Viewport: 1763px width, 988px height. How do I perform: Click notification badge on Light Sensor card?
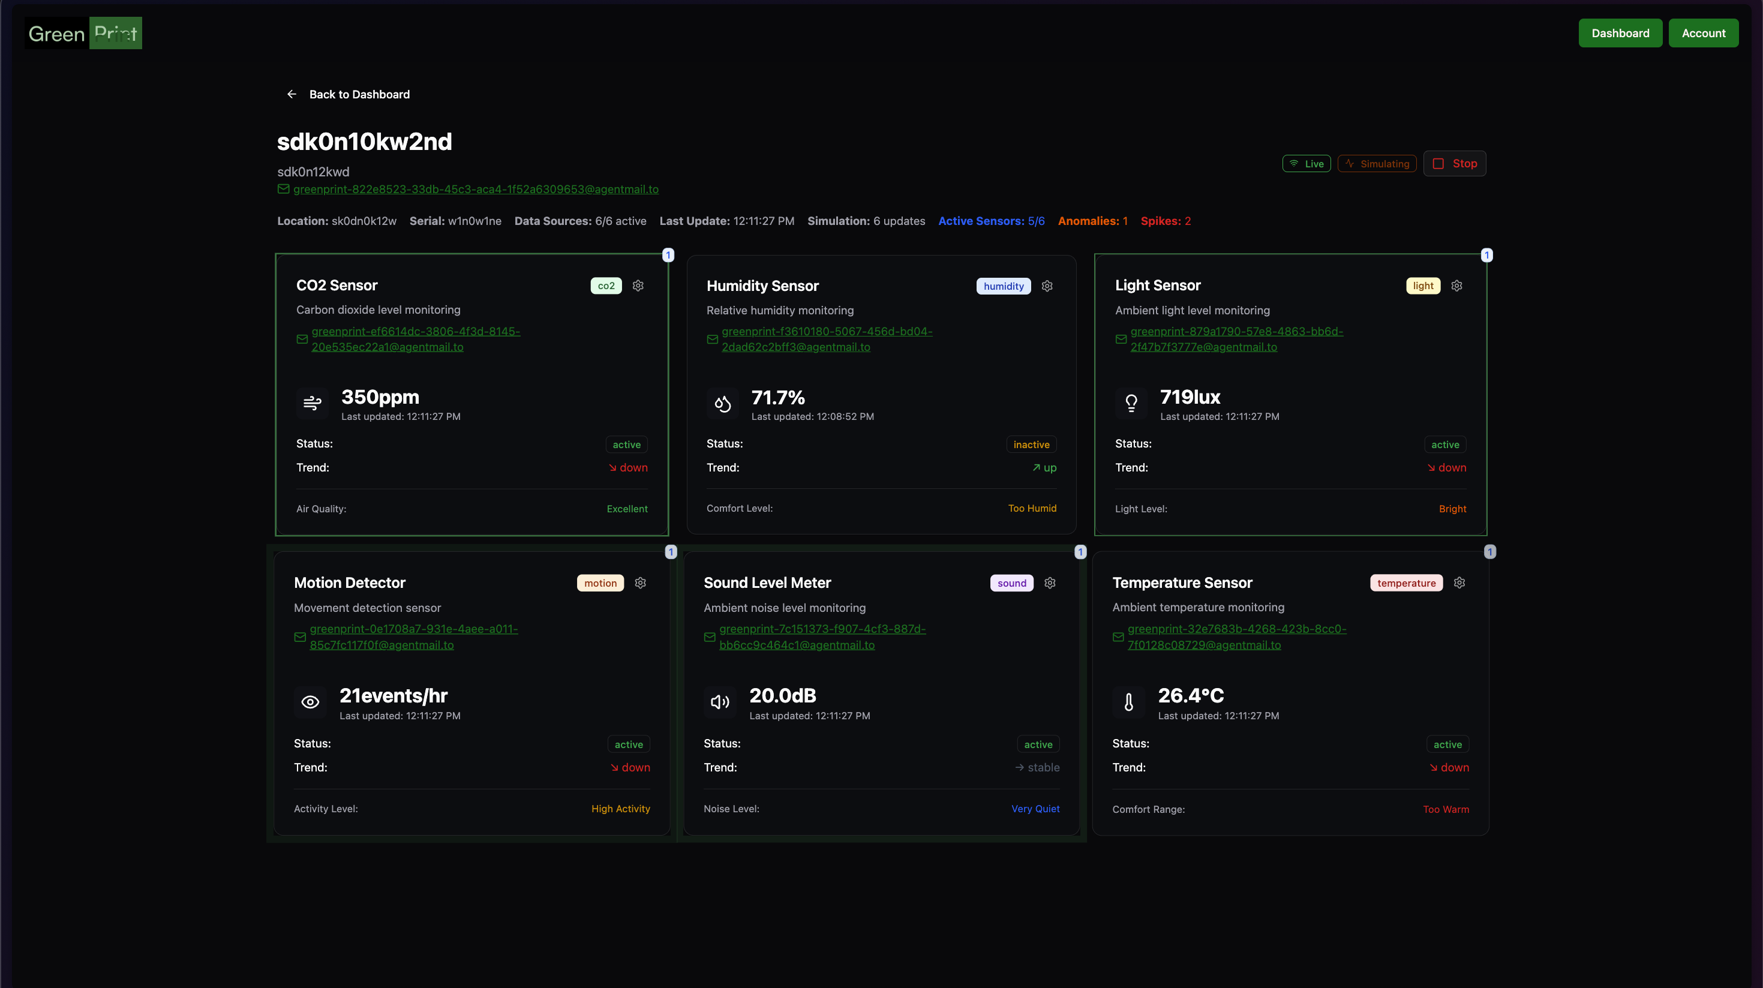[1486, 255]
